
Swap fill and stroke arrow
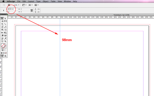6,44
